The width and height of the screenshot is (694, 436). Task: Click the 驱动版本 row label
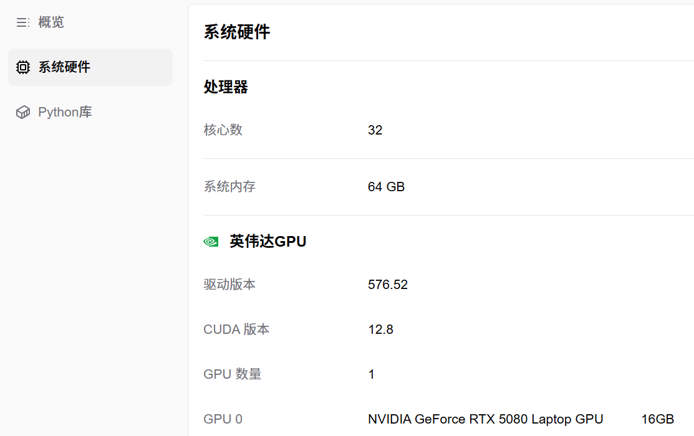(x=229, y=285)
